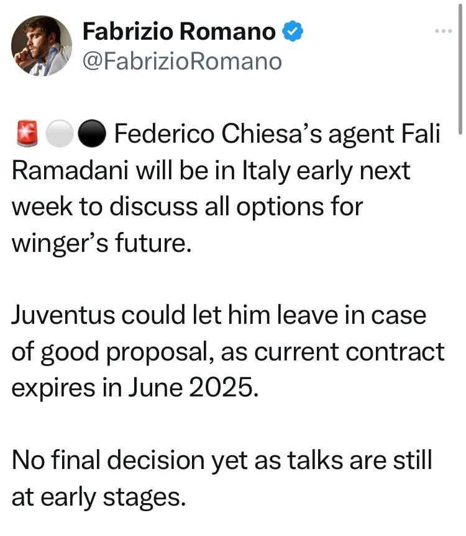Image resolution: width=466 pixels, height=536 pixels.
Task: Click the text "Federico Chiesa's agent Fali"
Action: 277,133
